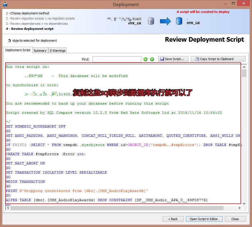Click the find next green down arrow
Viewport: 252px width, 227px height.
click(x=145, y=59)
